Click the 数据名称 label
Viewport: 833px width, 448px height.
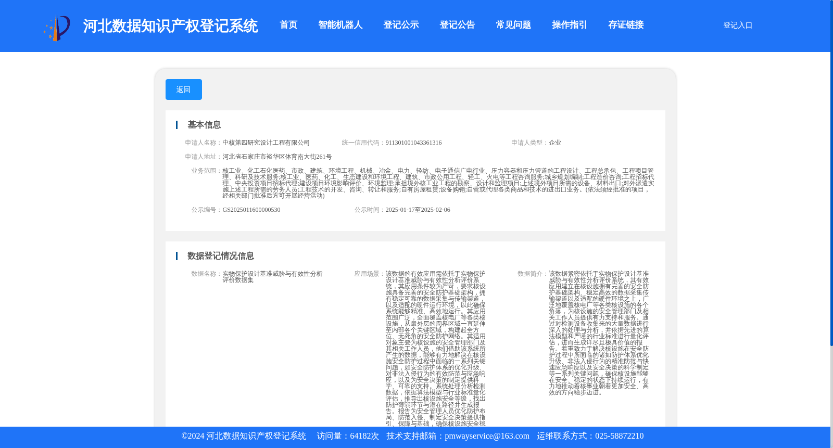coord(207,274)
